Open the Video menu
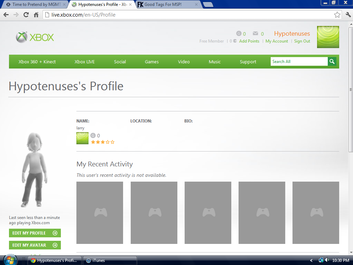The width and height of the screenshot is (353, 265). (x=184, y=62)
